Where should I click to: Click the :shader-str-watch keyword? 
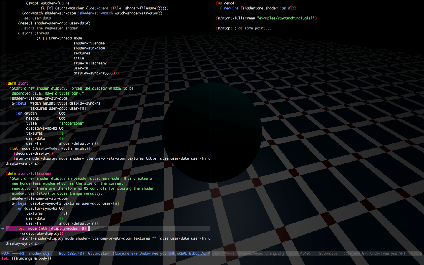tap(95, 13)
